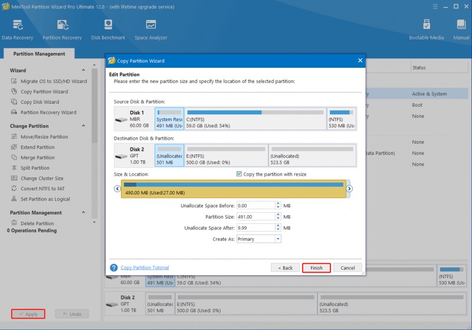Click the Apply button
Screen dimensions: 472x330
28,313
